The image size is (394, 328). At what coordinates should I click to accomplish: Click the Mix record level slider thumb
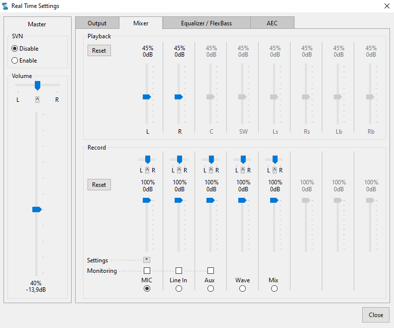click(x=274, y=200)
